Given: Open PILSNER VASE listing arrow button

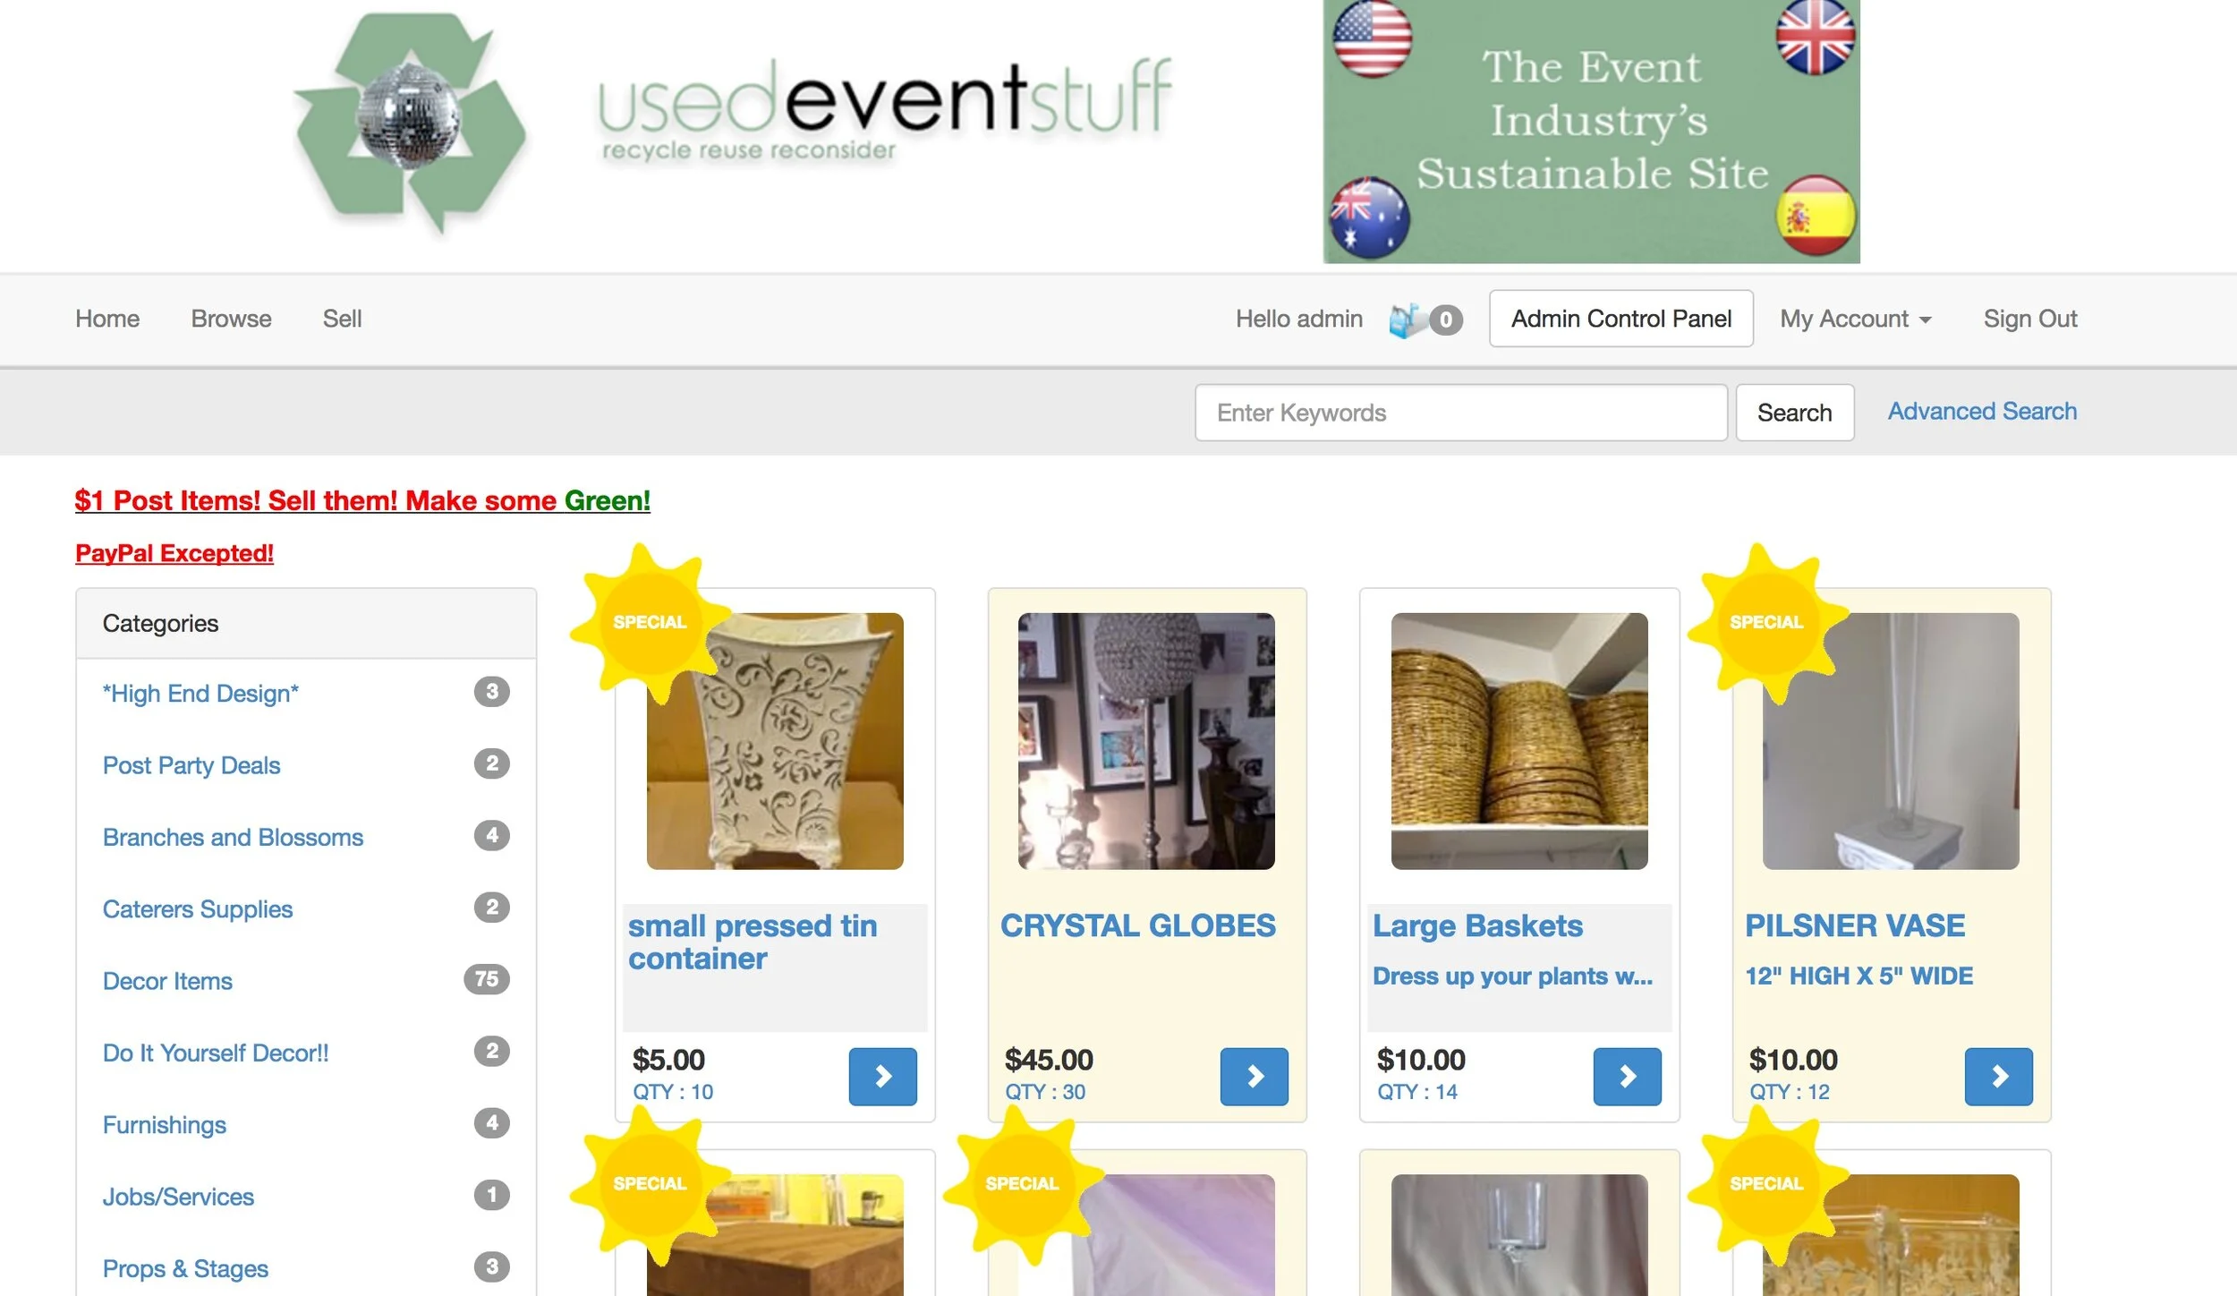Looking at the screenshot, I should [x=1998, y=1076].
